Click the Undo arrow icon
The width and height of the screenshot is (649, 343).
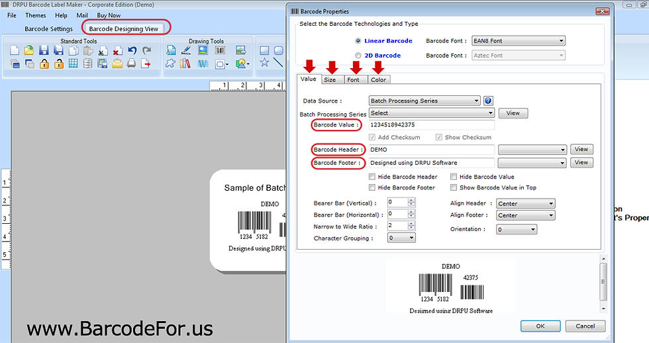132,50
